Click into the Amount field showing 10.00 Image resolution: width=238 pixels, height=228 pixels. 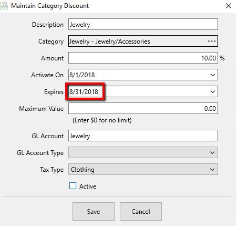(x=143, y=58)
